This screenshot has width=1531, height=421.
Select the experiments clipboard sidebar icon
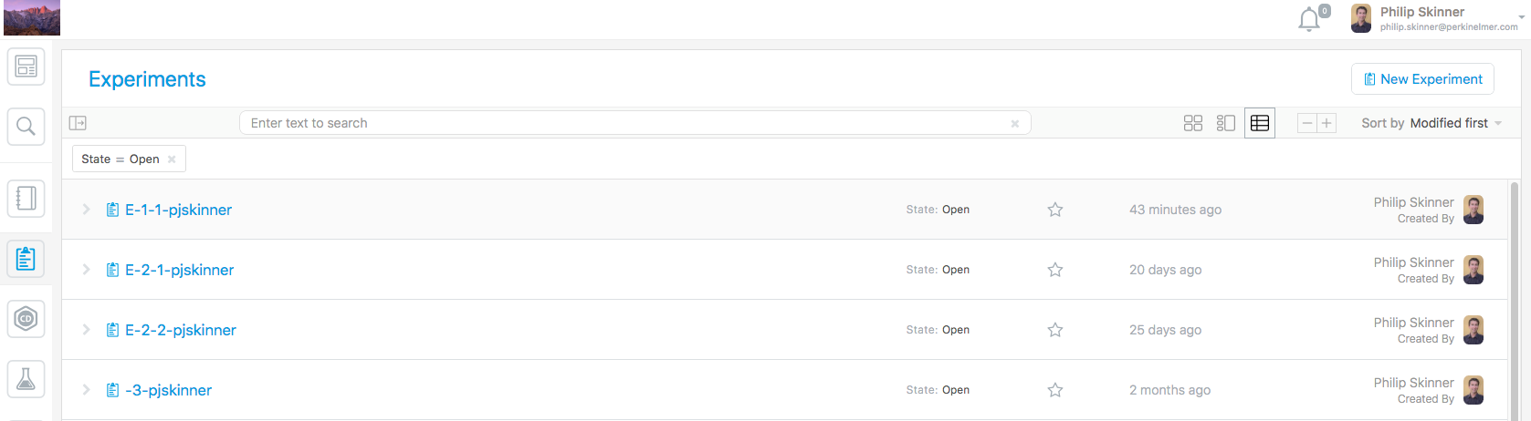coord(26,259)
